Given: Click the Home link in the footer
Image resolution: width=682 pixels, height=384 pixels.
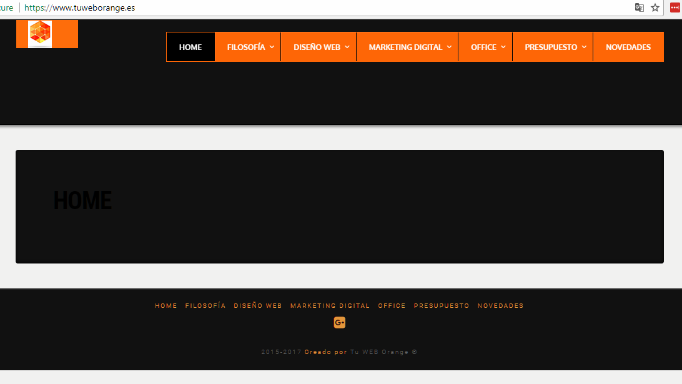Looking at the screenshot, I should point(166,306).
